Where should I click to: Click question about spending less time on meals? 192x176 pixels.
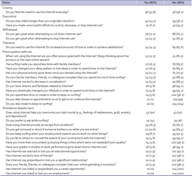(43, 95)
